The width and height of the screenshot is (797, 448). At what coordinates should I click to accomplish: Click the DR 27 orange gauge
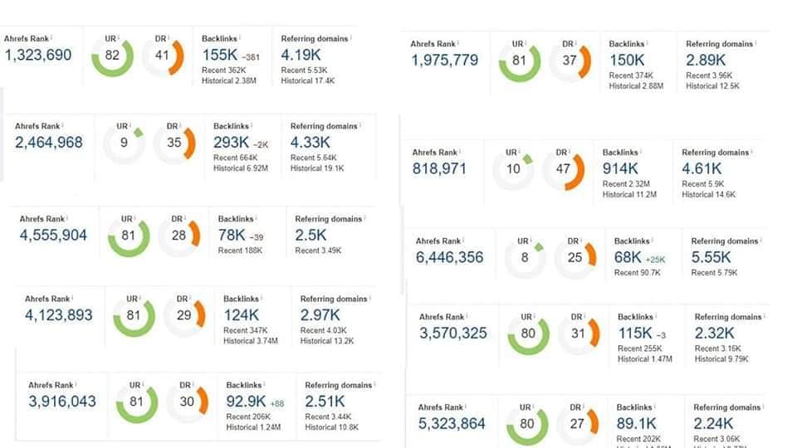point(577,424)
